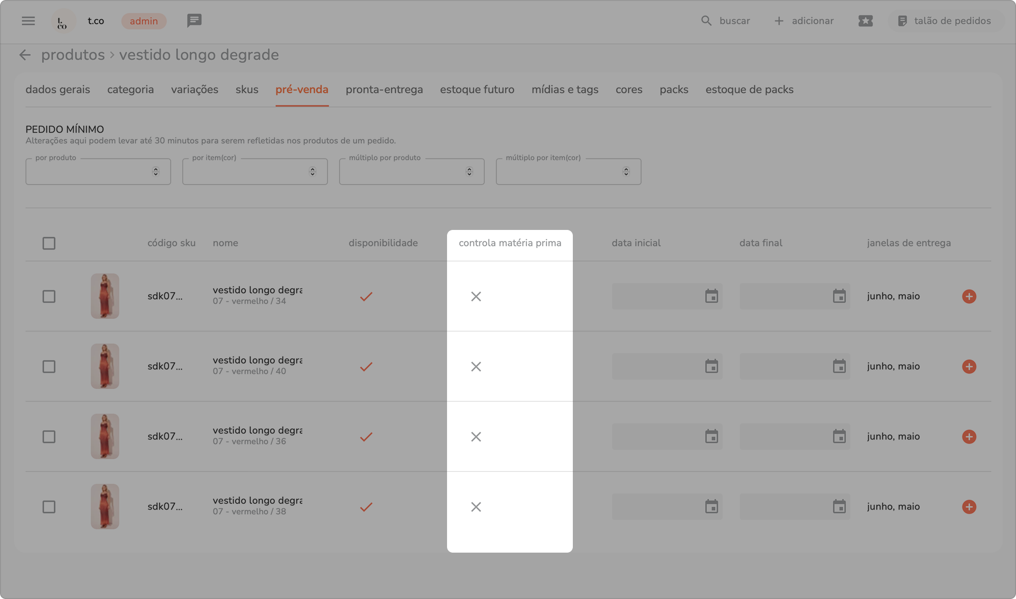
Task: Check the vermelho / 34 row checkbox
Action: [49, 296]
